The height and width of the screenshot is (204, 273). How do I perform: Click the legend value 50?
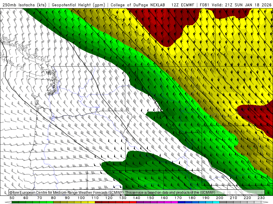point(12,198)
